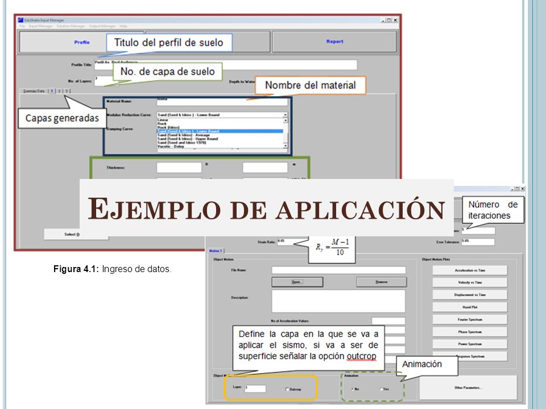Click curve list scrollbar down arrow
The image size is (546, 409).
(285, 146)
